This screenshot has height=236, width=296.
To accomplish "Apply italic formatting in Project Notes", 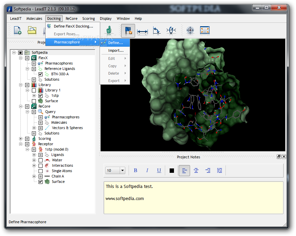I will pos(147,170).
